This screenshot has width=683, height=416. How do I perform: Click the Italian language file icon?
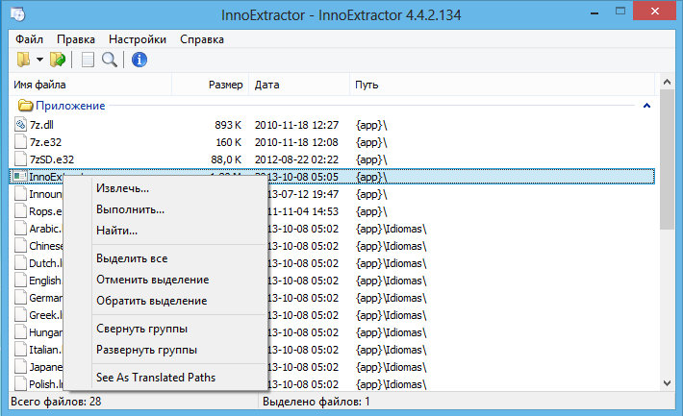click(x=20, y=350)
